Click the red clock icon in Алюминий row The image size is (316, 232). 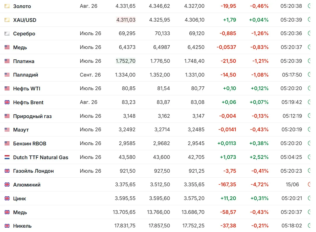click(309, 184)
